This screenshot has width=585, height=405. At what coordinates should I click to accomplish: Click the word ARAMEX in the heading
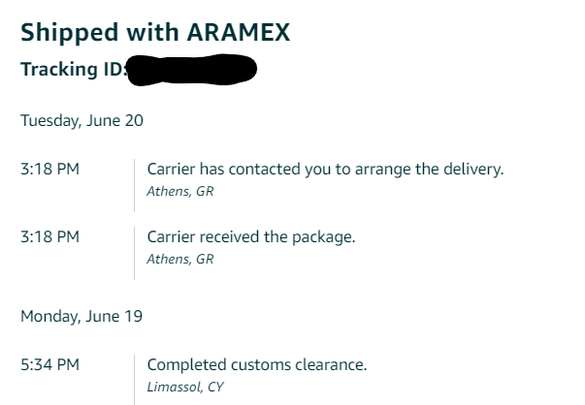coord(239,32)
